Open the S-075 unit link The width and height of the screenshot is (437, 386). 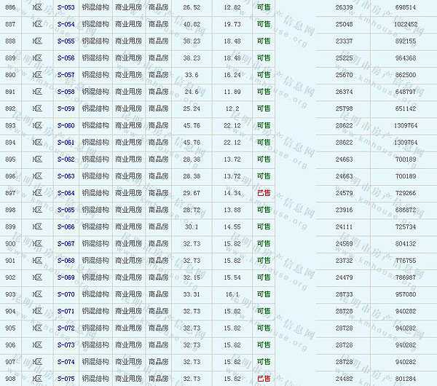tap(66, 379)
